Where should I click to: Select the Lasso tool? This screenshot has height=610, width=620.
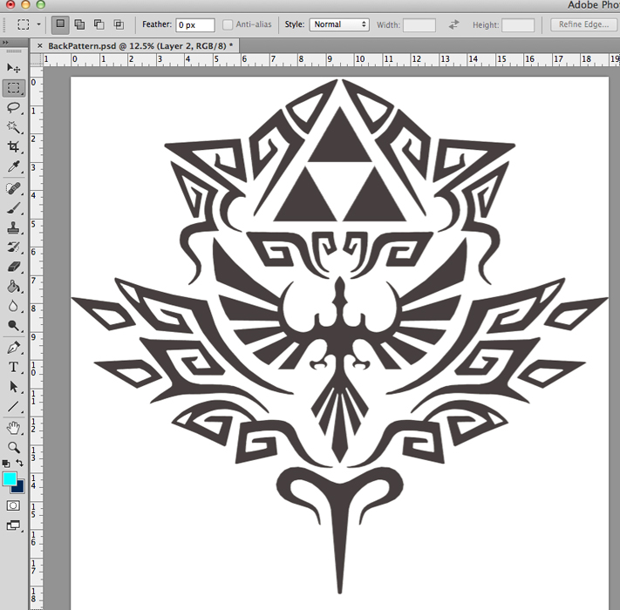(13, 107)
